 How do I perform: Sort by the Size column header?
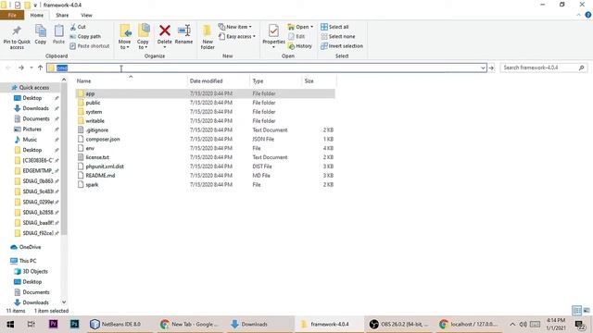(319, 80)
